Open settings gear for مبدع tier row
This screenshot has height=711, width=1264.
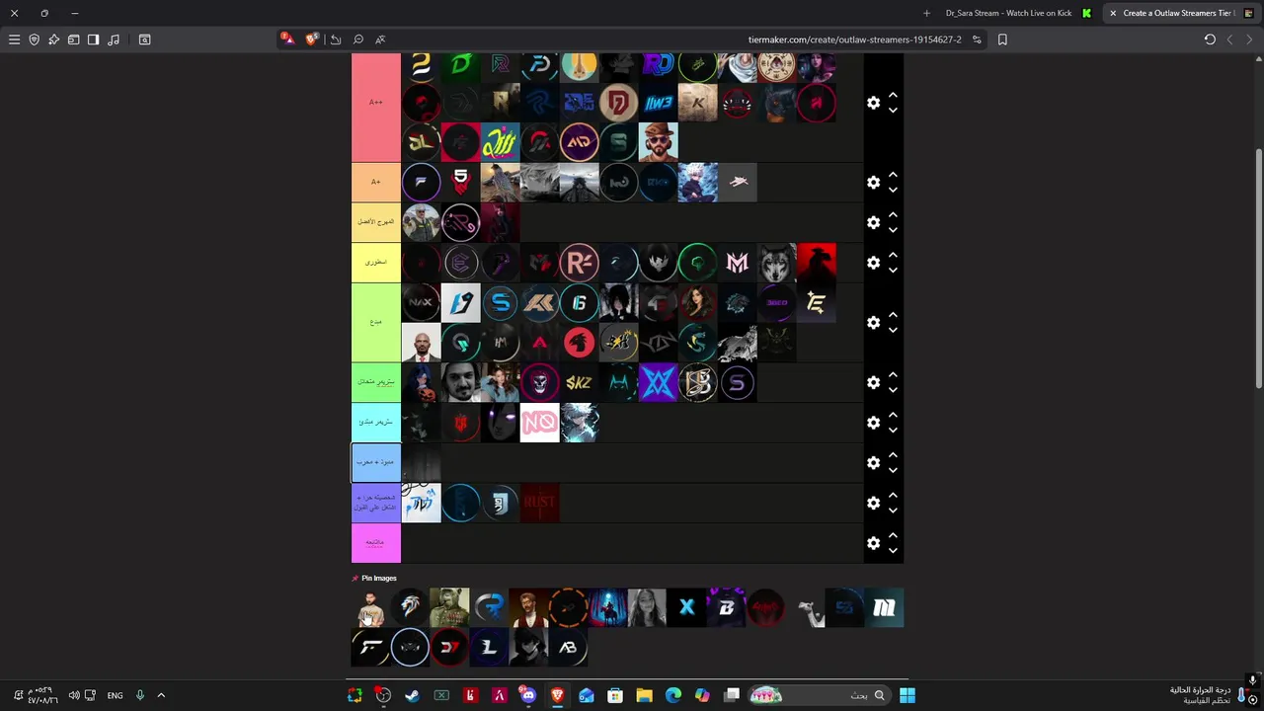(x=873, y=323)
